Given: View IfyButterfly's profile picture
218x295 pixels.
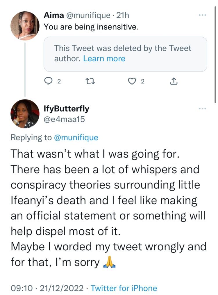Looking at the screenshot, I should coord(25,114).
